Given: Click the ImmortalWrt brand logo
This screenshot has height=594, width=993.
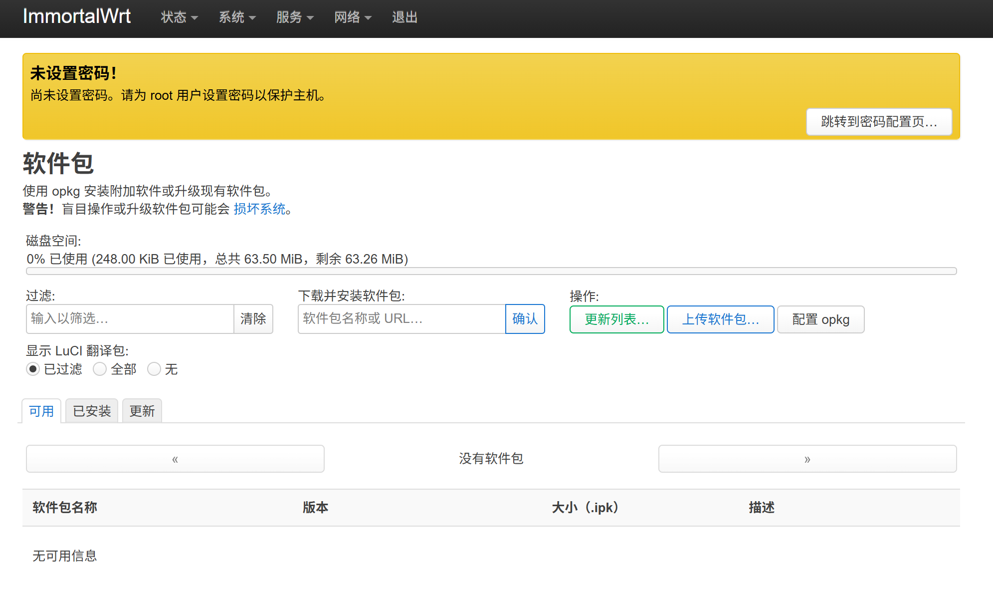Looking at the screenshot, I should [x=77, y=16].
